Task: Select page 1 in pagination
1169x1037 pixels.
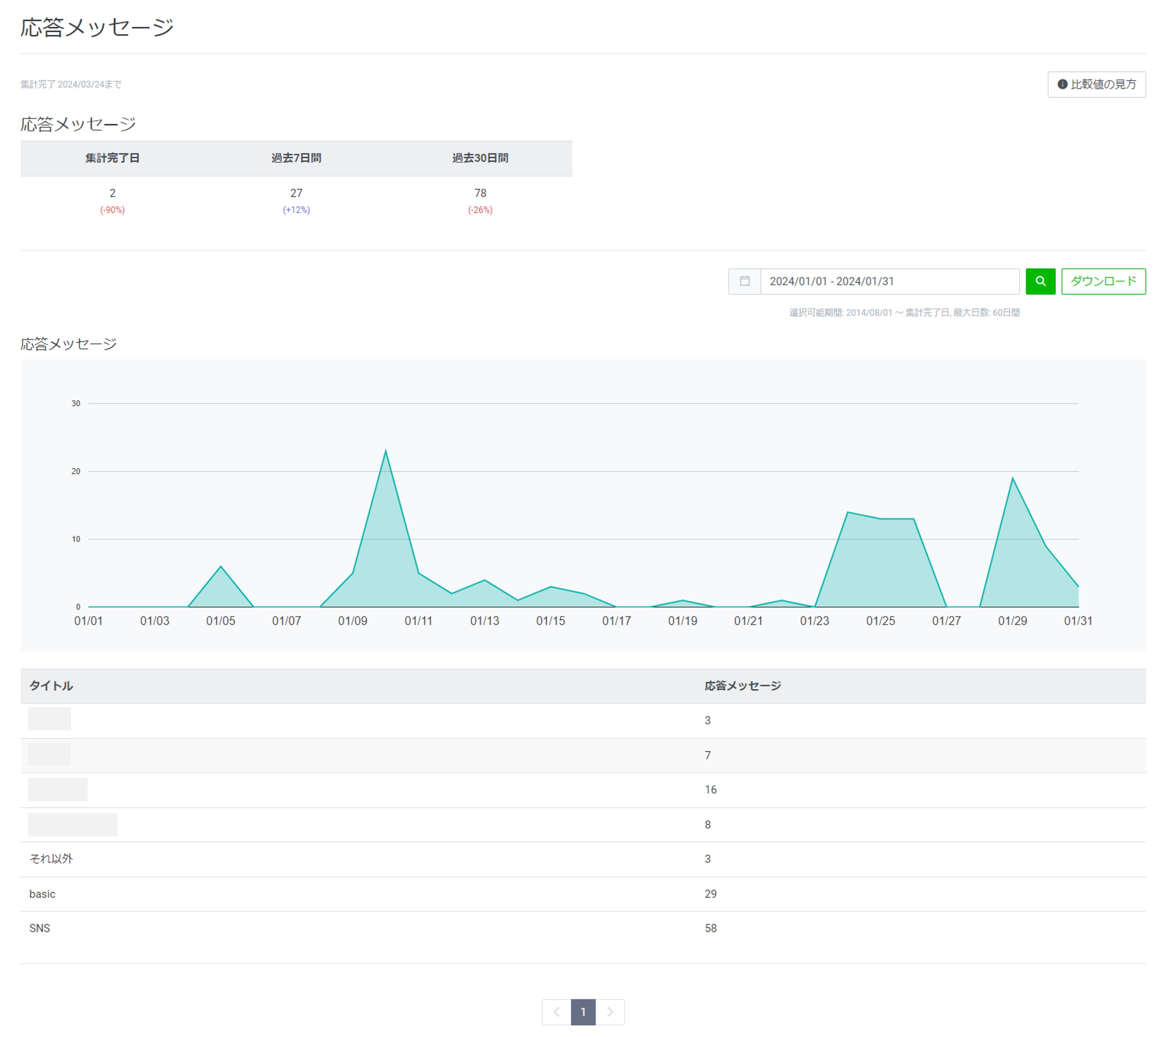Action: (x=583, y=1012)
